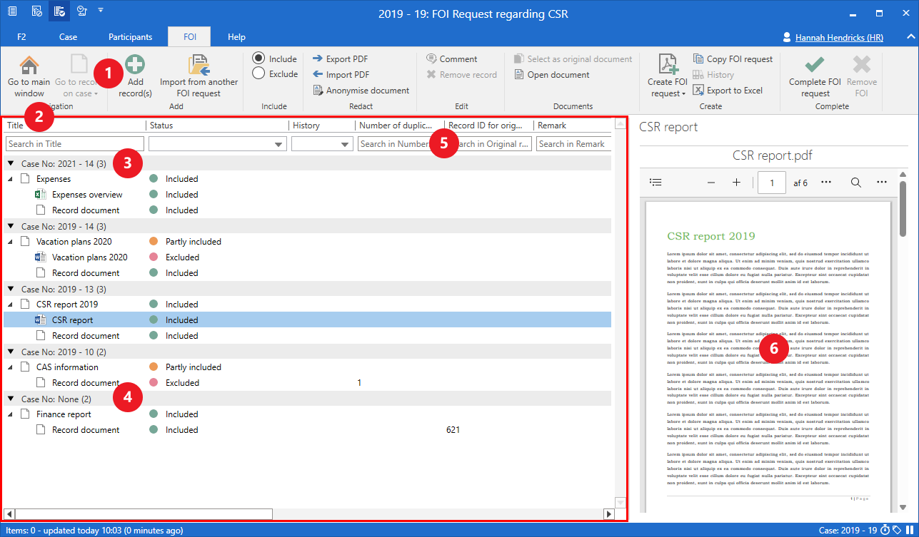This screenshot has height=537, width=919.
Task: Select the Include radio button
Action: [x=258, y=58]
